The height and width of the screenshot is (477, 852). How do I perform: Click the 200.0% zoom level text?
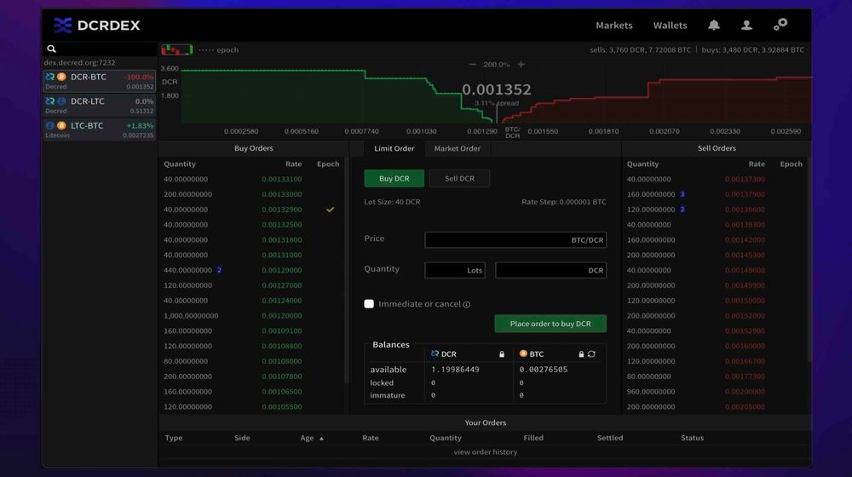(x=497, y=65)
